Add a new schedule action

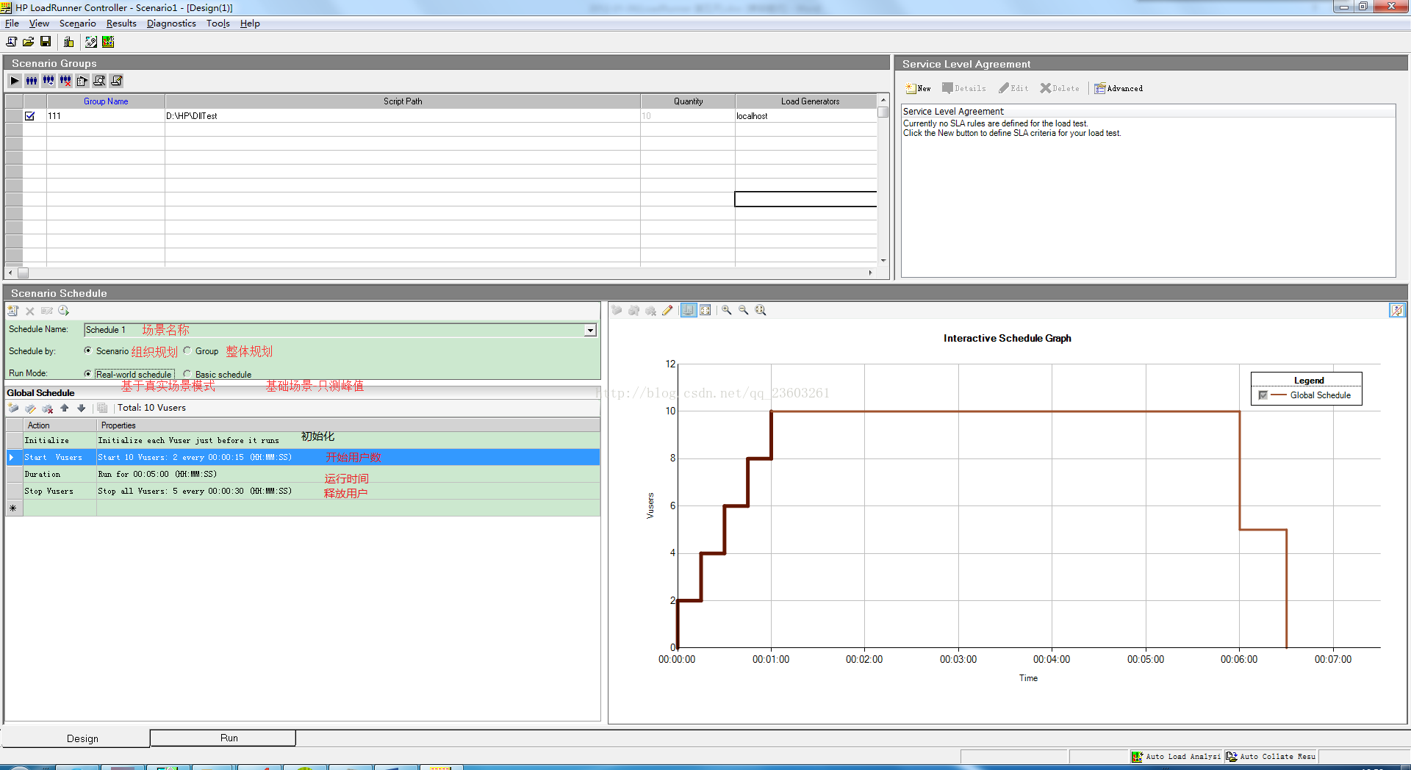tap(13, 408)
